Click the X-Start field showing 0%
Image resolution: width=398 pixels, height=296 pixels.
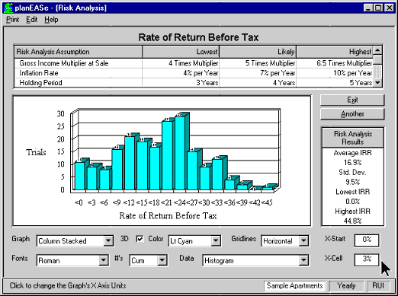point(367,240)
